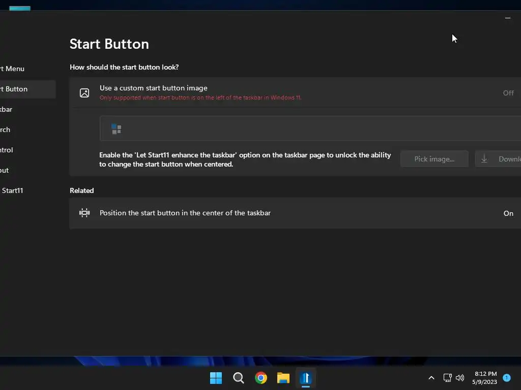Launch Google Chrome from the taskbar
The height and width of the screenshot is (390, 521).
(261, 378)
